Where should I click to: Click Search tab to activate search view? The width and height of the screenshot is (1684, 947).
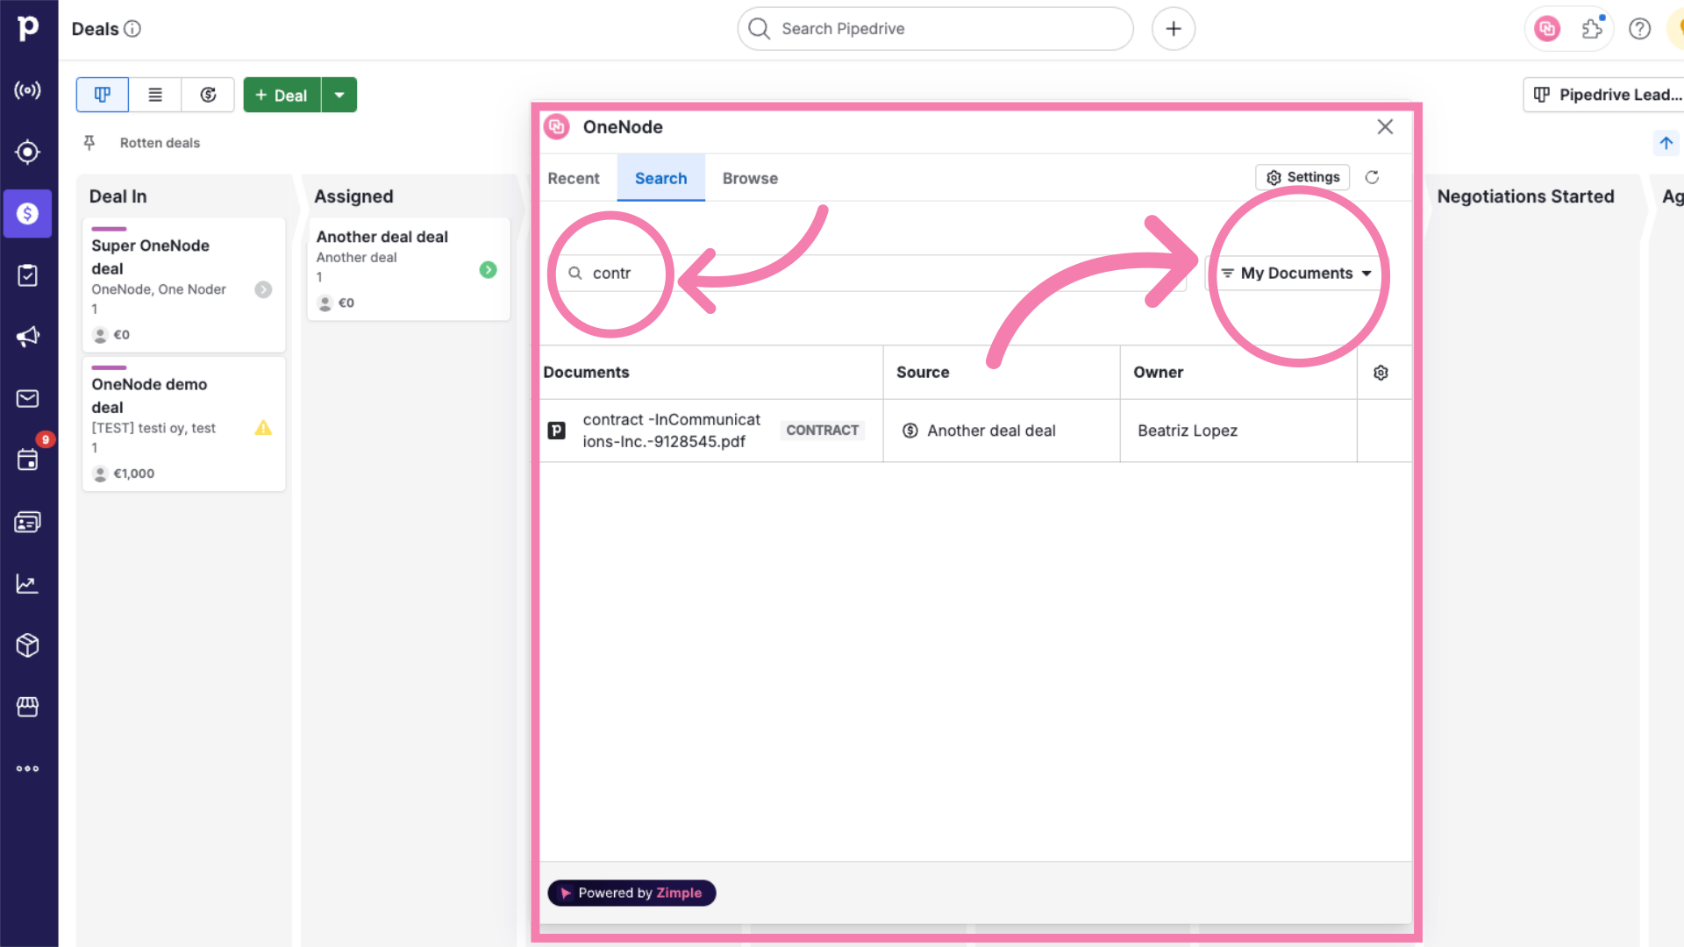click(x=661, y=177)
